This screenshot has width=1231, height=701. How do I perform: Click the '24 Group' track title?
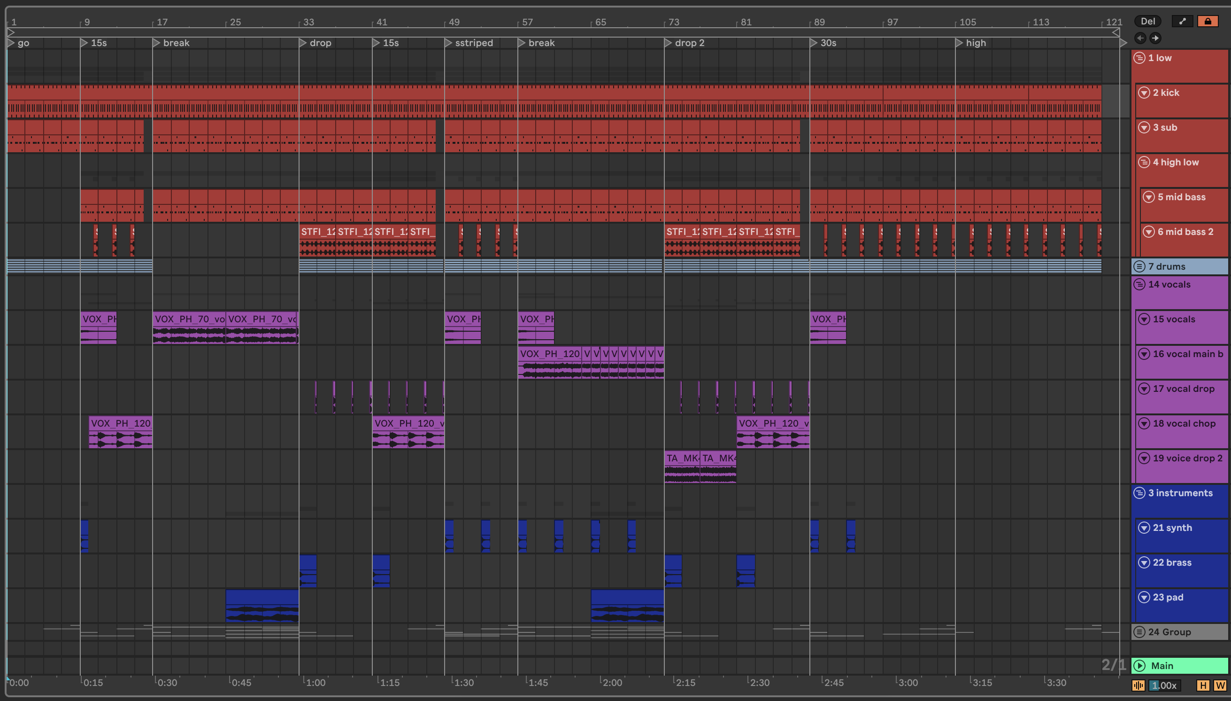(x=1169, y=632)
